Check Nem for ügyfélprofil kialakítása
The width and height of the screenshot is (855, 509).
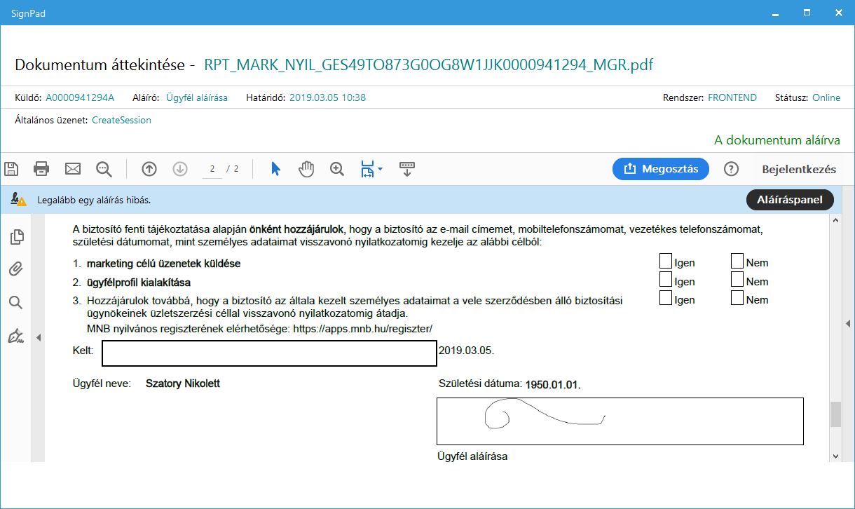coord(737,280)
